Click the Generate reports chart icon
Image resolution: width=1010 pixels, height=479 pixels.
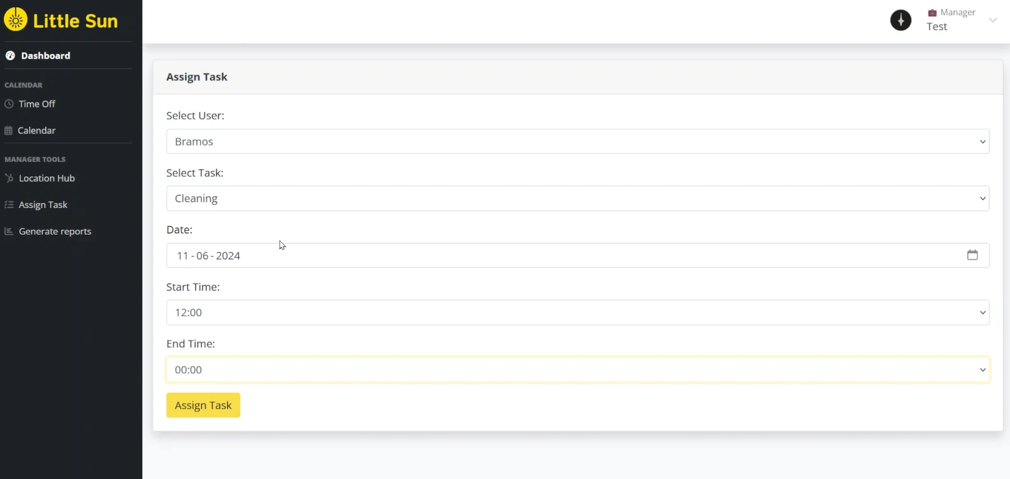[x=9, y=231]
